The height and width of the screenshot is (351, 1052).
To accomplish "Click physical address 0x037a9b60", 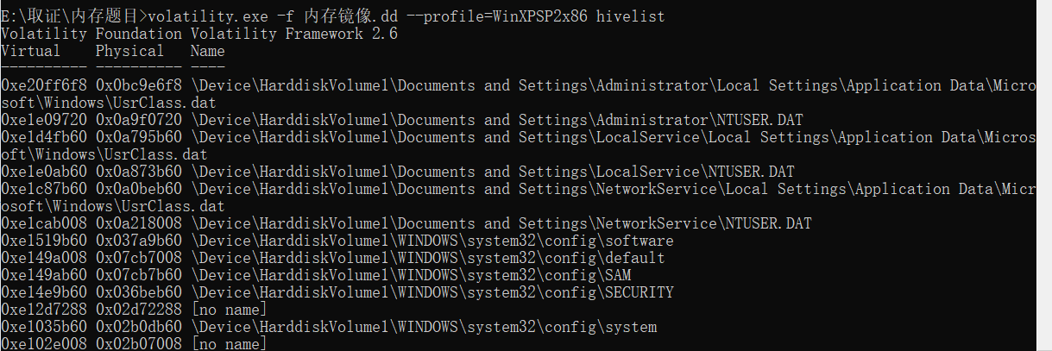I will click(139, 241).
